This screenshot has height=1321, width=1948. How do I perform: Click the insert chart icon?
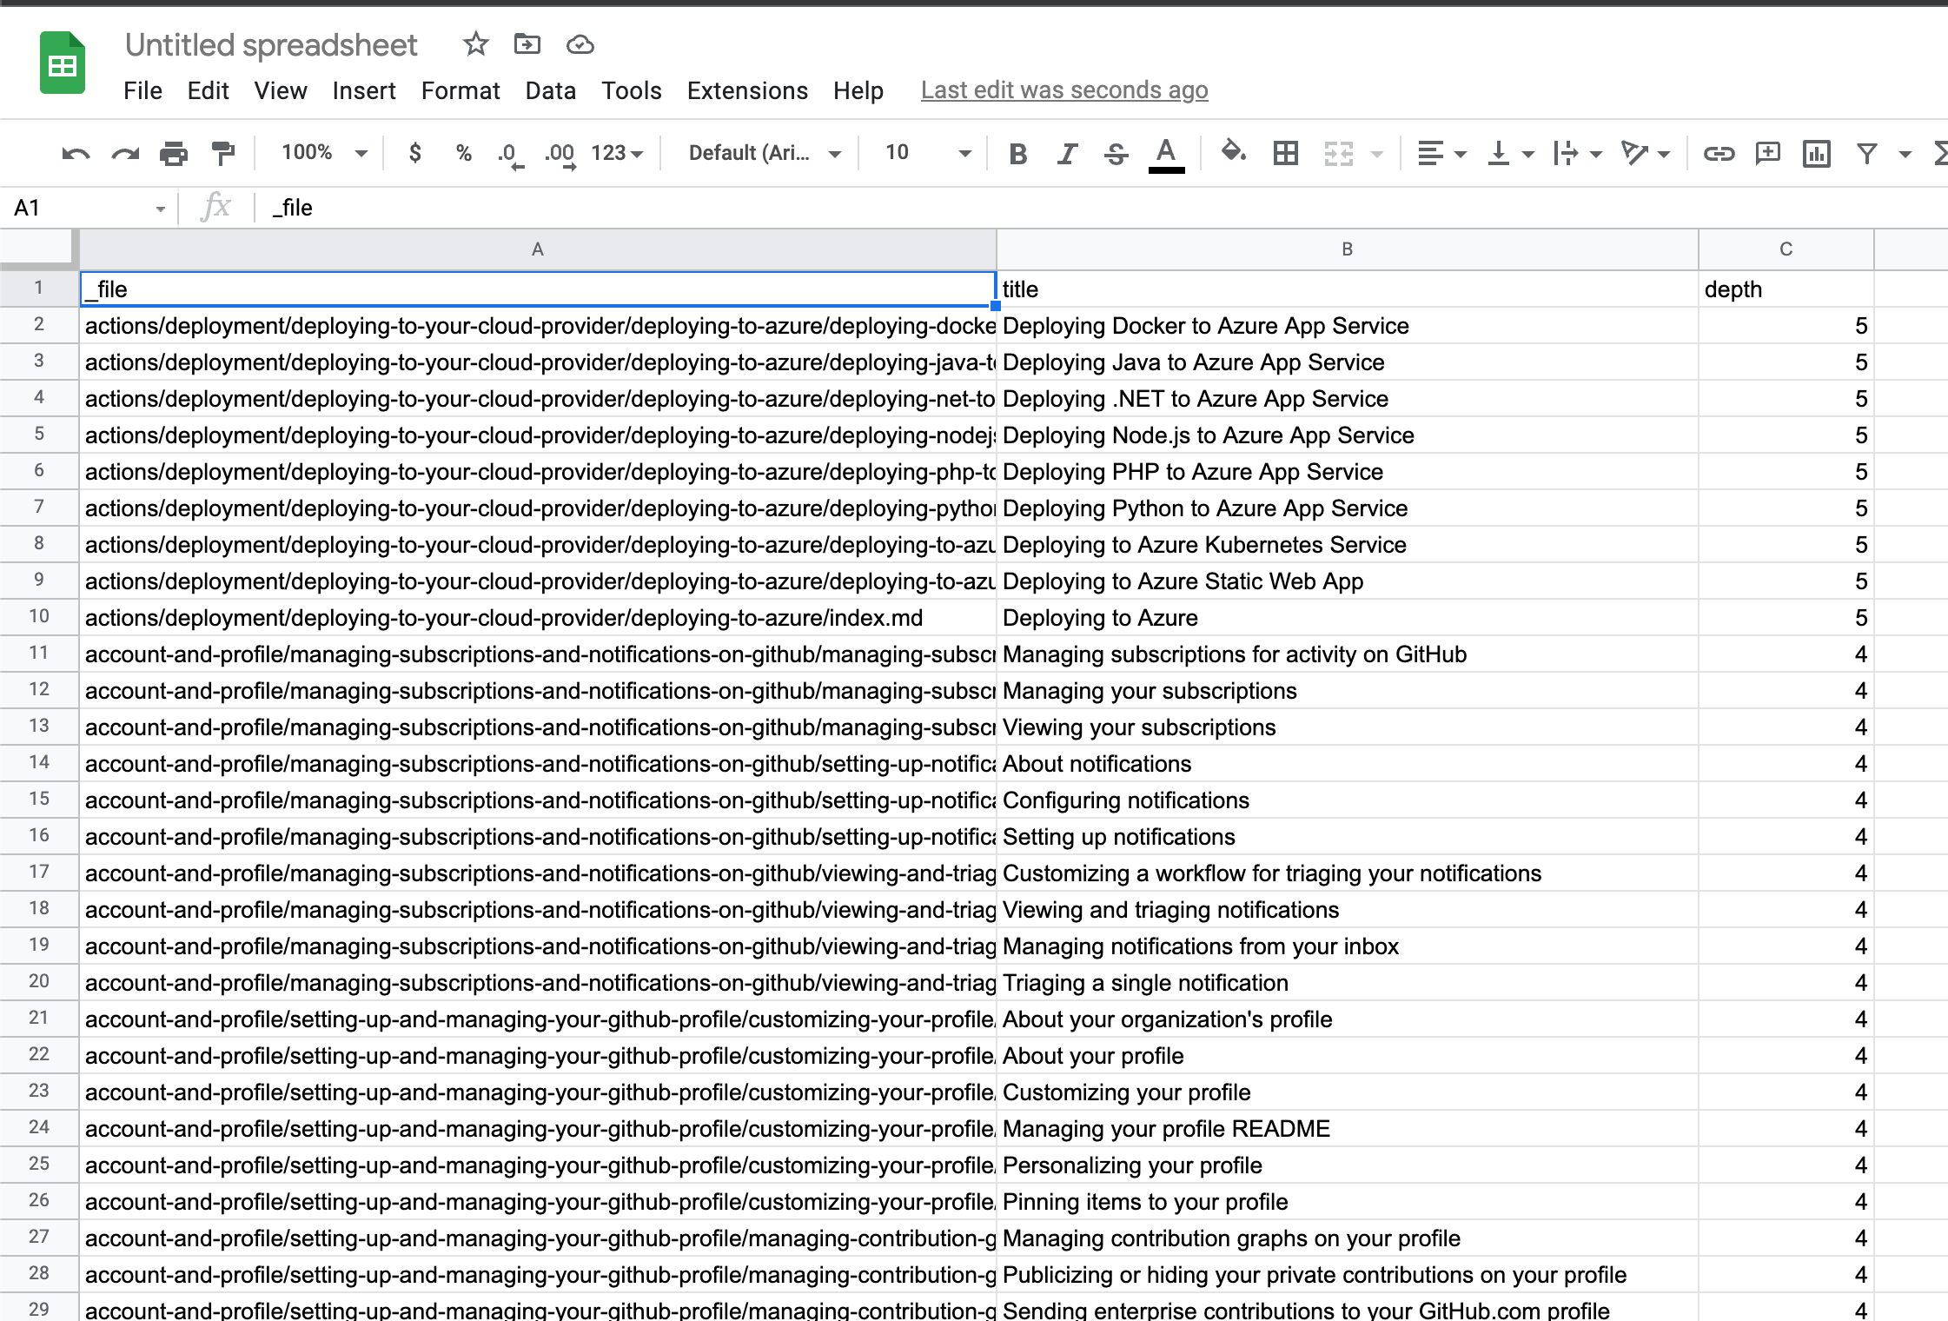coord(1816,154)
